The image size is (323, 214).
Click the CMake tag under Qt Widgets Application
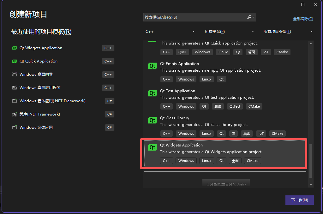click(252, 161)
